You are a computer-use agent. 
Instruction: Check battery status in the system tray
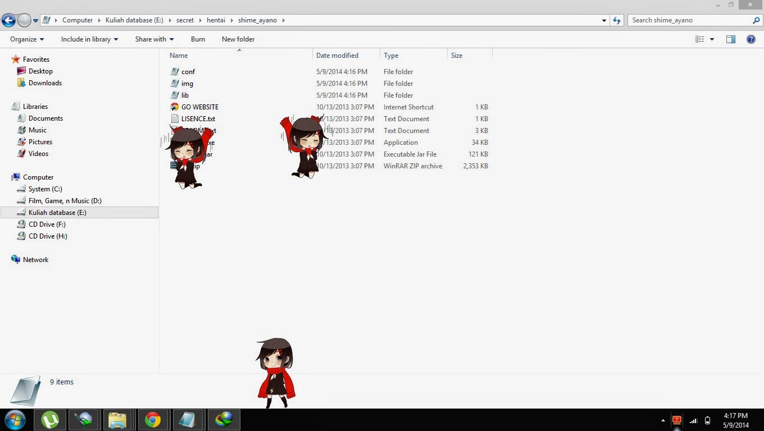(707, 420)
